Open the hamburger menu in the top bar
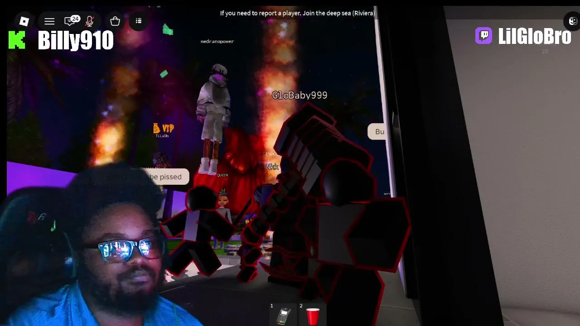The image size is (580, 326). [x=49, y=21]
